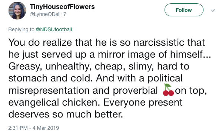Click the Follow button
The image size is (222, 135).
(184, 10)
